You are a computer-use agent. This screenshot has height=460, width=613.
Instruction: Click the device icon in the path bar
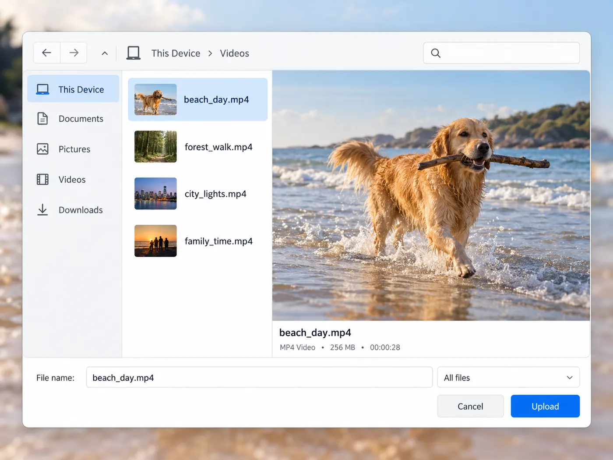pyautogui.click(x=134, y=53)
